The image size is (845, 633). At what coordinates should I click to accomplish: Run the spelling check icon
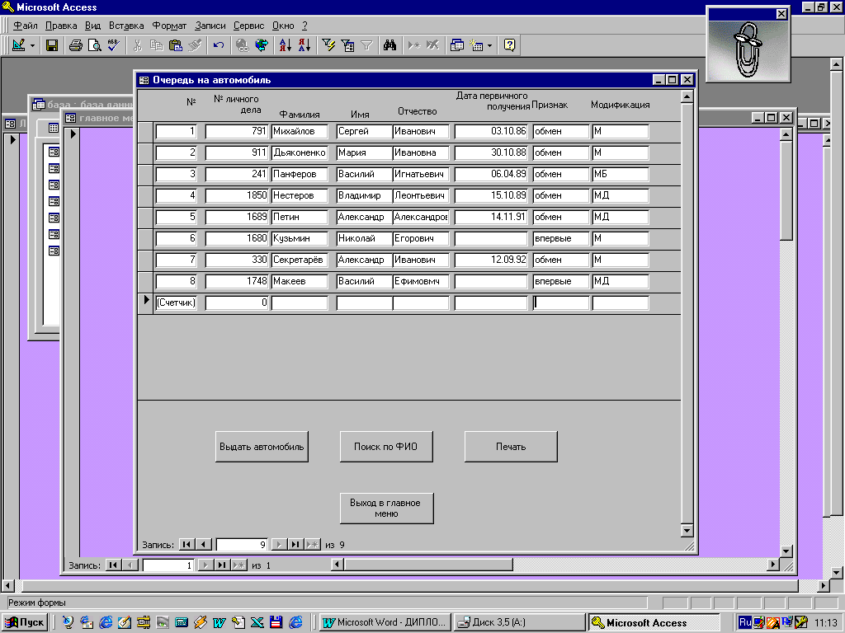tap(113, 46)
